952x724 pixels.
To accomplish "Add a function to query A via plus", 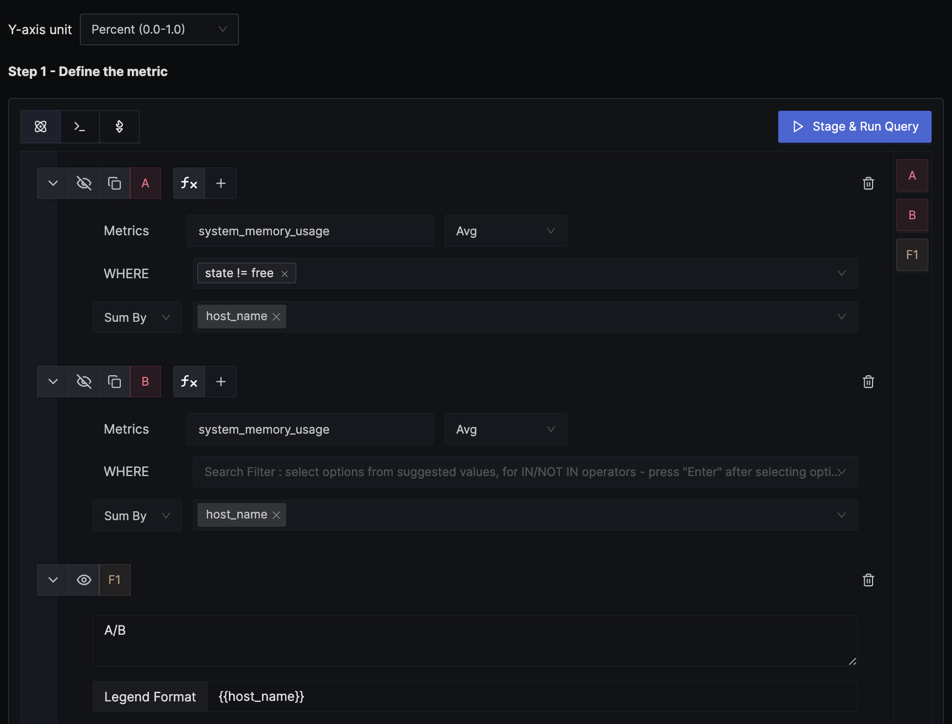I will pyautogui.click(x=221, y=183).
